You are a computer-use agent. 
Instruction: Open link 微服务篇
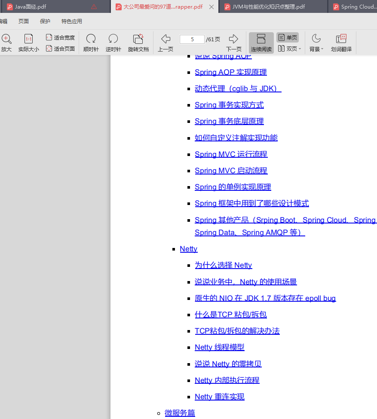point(180,413)
